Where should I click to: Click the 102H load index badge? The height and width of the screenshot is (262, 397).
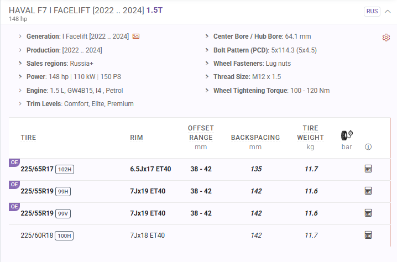tap(65, 169)
